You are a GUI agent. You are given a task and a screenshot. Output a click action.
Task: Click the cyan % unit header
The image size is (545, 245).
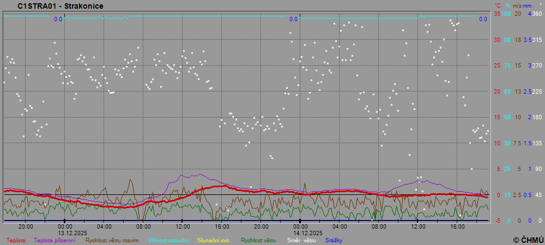(507, 5)
